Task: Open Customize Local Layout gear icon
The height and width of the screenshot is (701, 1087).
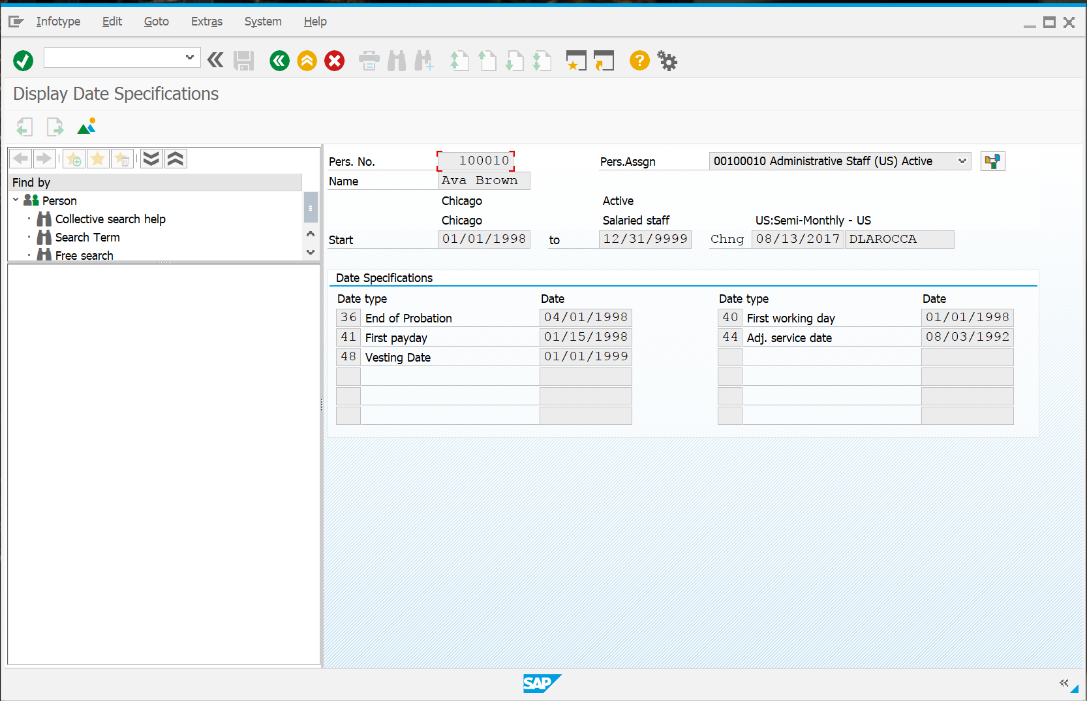Action: tap(667, 60)
